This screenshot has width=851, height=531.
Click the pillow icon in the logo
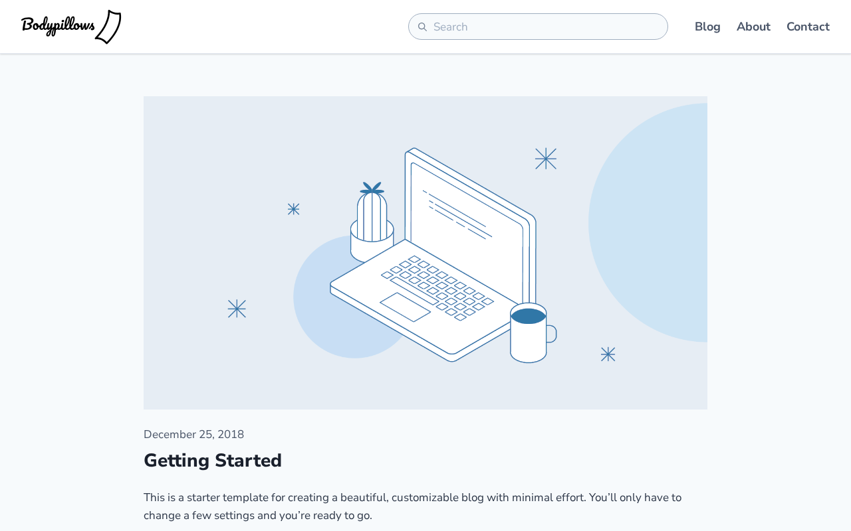(x=109, y=27)
